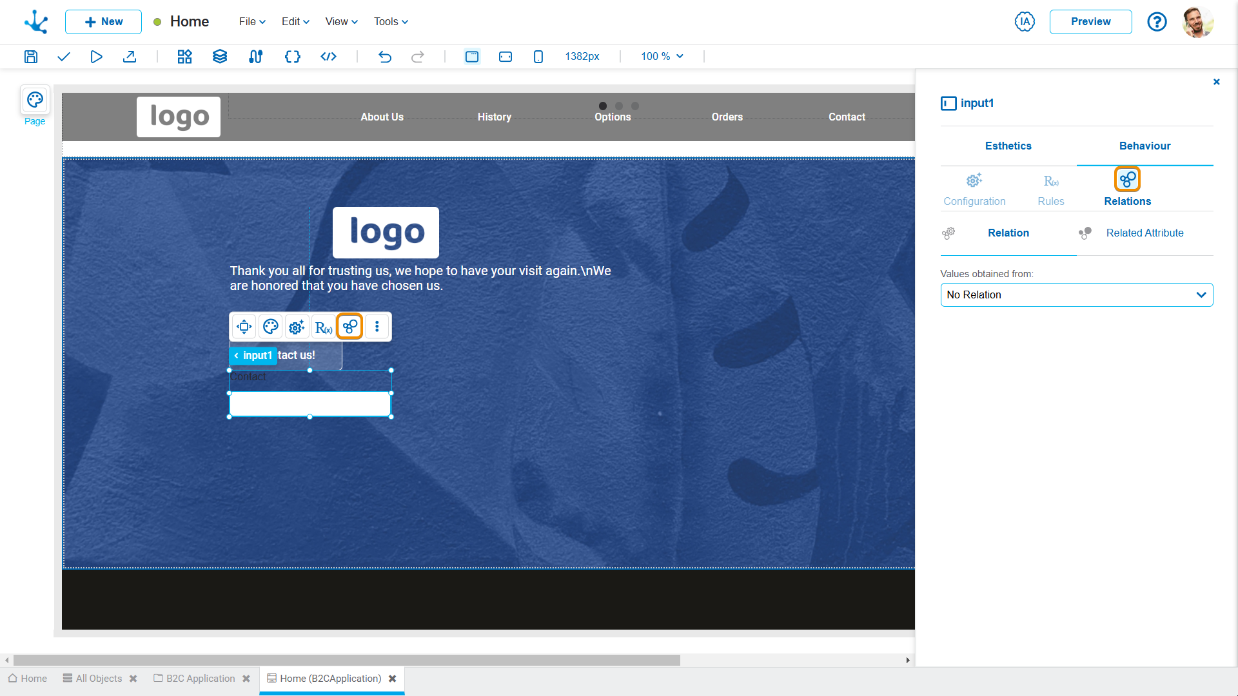Click the Run play icon
This screenshot has height=696, width=1238.
(97, 57)
